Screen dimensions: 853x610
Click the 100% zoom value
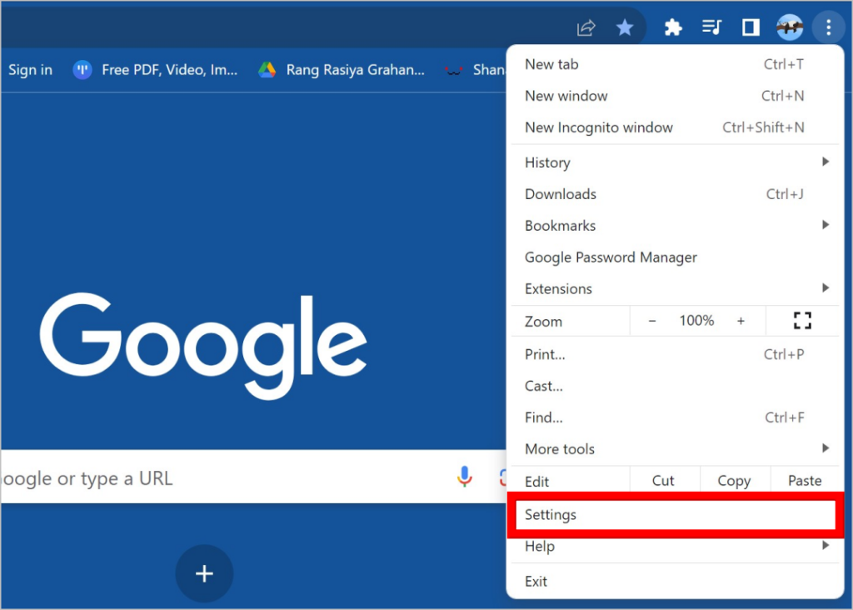coord(696,321)
